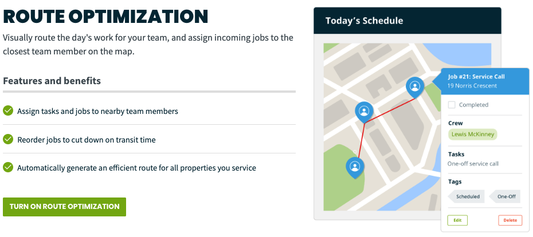Click the topmost team member map pin
533x237 pixels.
[x=415, y=86]
